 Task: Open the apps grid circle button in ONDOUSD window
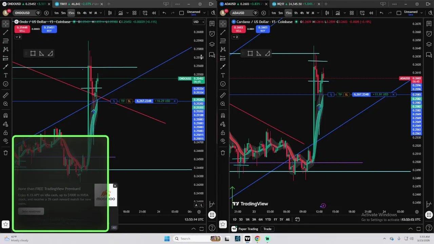[212, 215]
